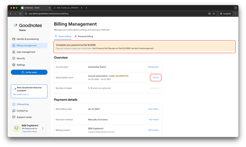
Task: Click the Contact us chat icon
Action: 14,111
